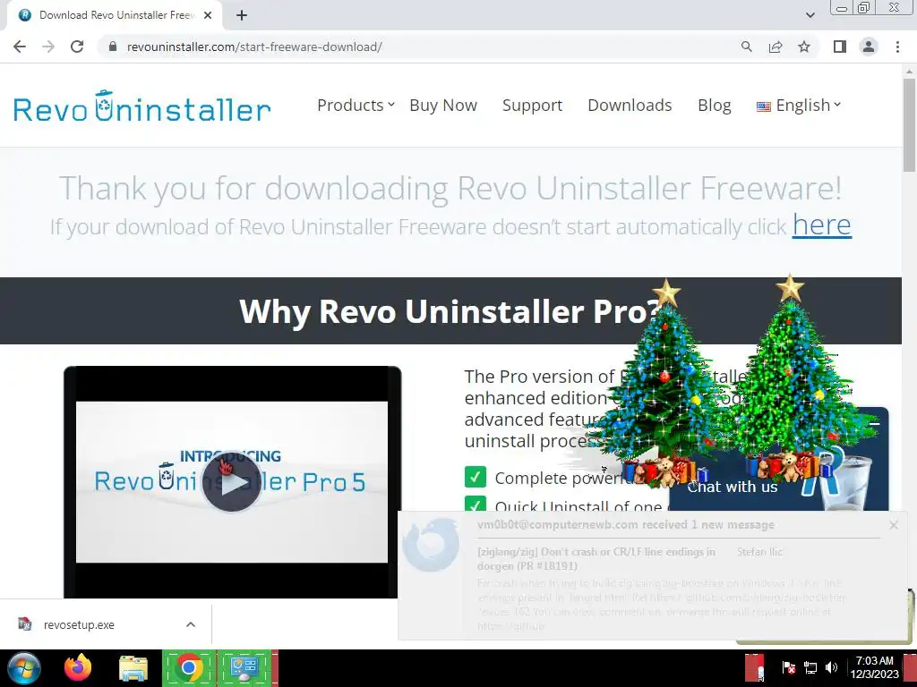
Task: Expand revosetup.exe download options chevron
Action: click(x=191, y=624)
